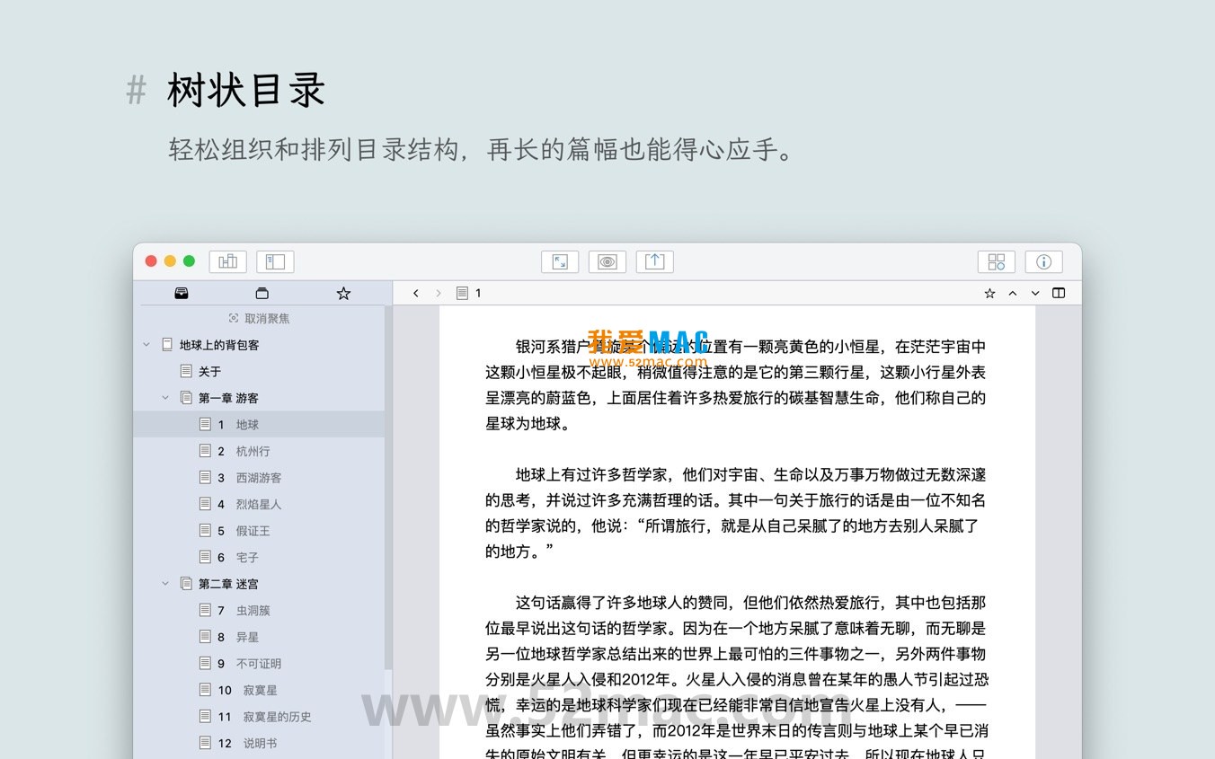The width and height of the screenshot is (1215, 759).
Task: Select the archive box icon in the sidebar header
Action: click(262, 293)
